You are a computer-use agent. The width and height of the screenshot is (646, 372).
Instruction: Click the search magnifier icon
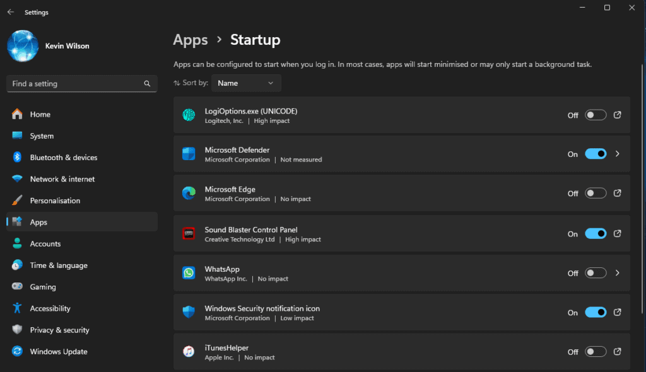coord(147,84)
